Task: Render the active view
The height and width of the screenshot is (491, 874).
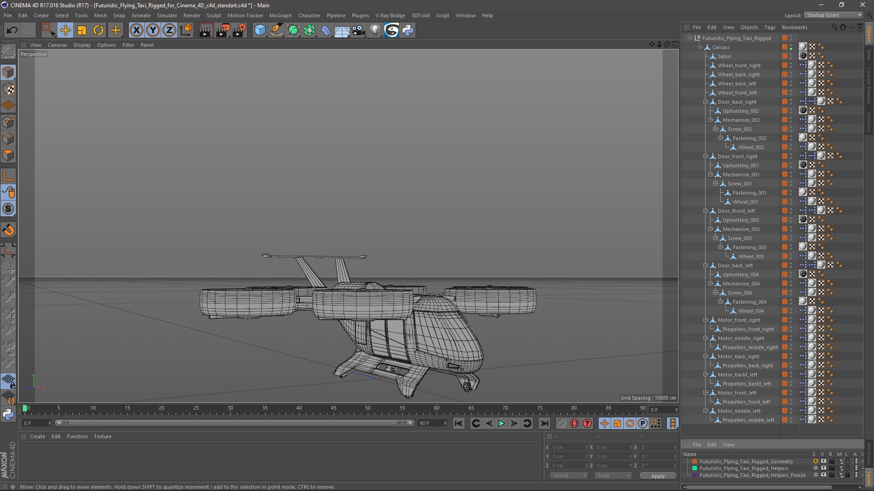Action: tap(206, 30)
